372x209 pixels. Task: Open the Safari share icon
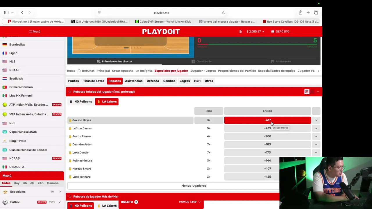[301, 12]
